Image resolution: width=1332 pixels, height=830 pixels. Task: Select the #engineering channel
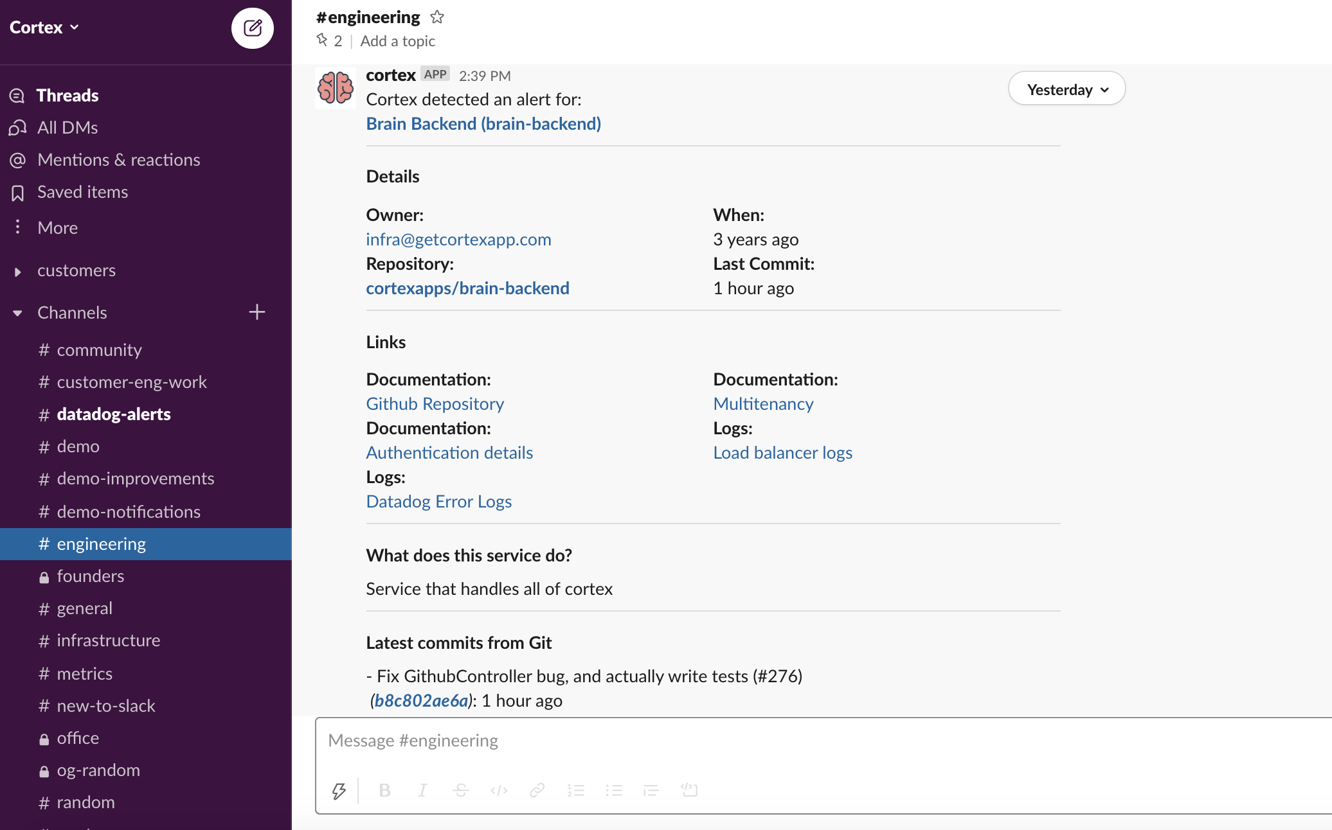[145, 544]
